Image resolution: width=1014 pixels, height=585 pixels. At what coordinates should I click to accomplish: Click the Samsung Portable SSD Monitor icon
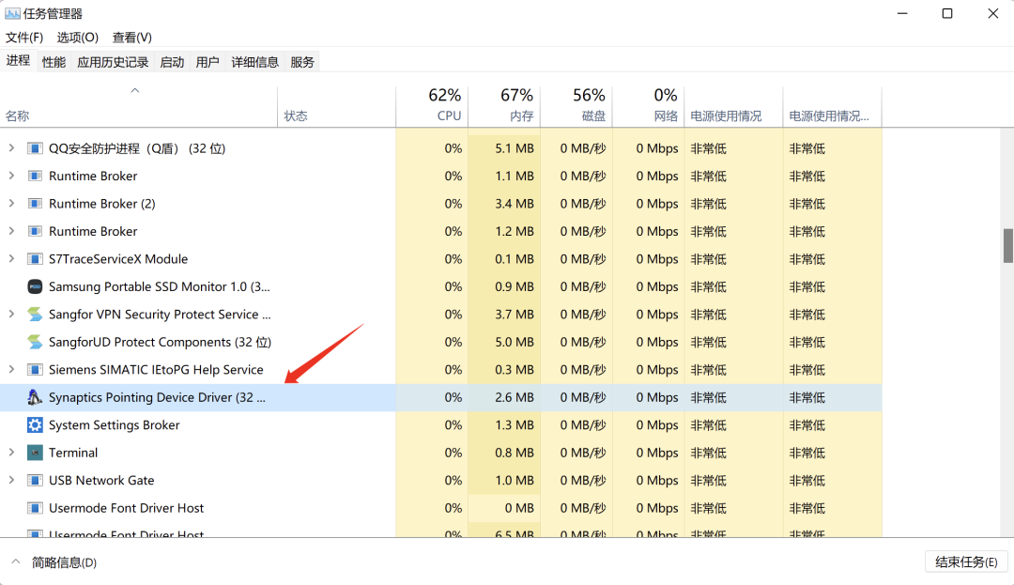[35, 286]
